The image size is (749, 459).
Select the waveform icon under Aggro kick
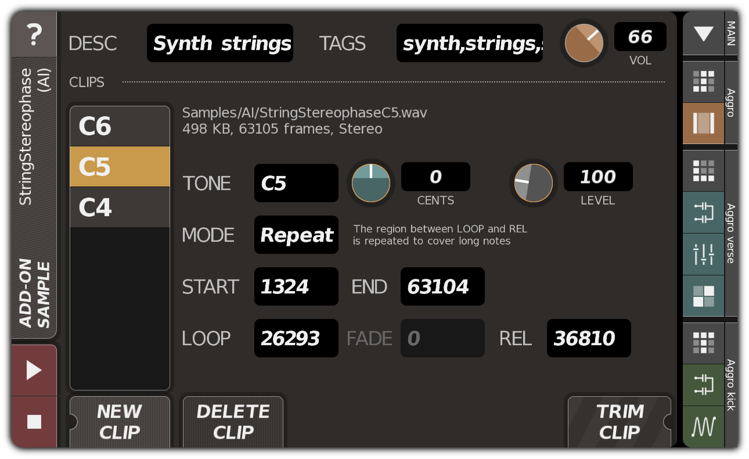point(703,427)
